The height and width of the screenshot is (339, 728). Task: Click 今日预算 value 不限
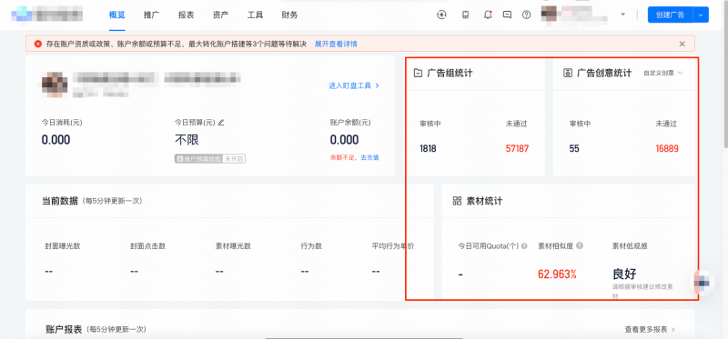[187, 140]
